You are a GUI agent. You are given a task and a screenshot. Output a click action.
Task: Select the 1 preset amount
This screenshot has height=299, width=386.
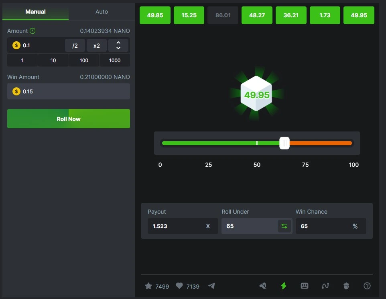click(22, 60)
